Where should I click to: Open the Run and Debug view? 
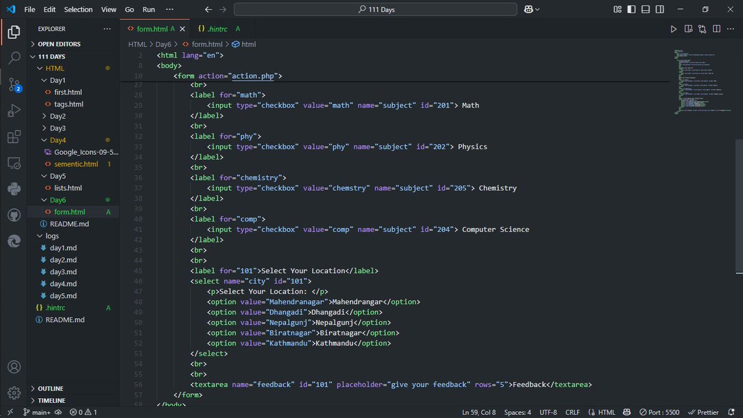[x=14, y=111]
